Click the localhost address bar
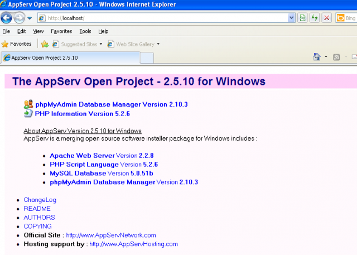The height and width of the screenshot is (255, 357). (167, 18)
